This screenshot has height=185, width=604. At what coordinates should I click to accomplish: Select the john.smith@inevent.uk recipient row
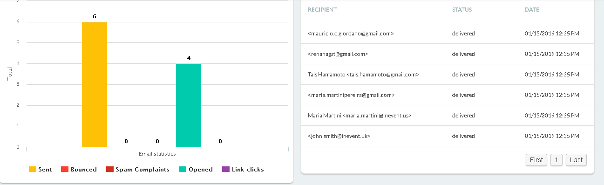point(448,136)
